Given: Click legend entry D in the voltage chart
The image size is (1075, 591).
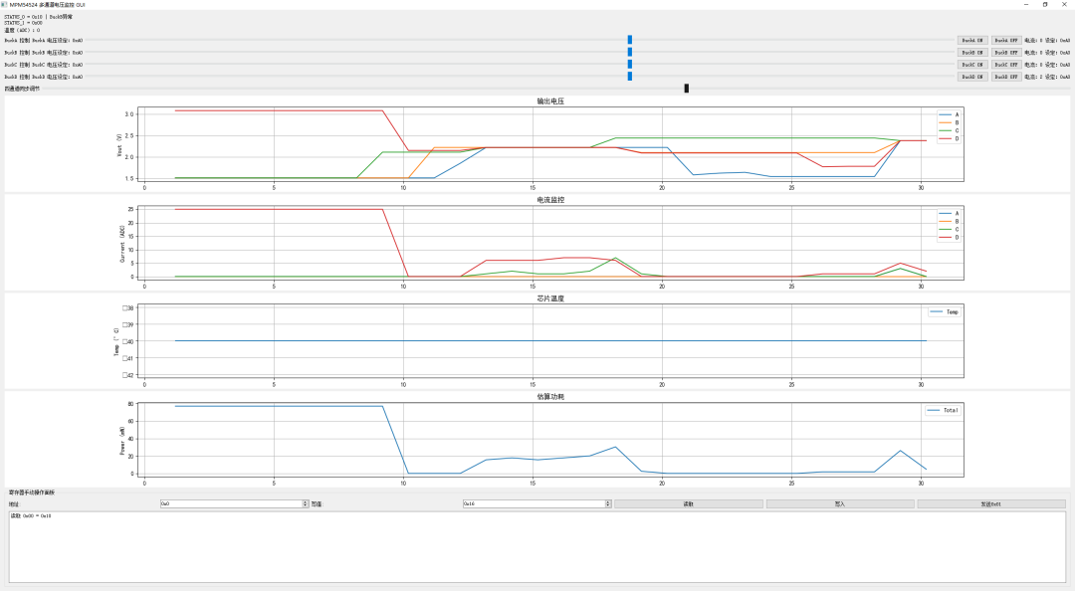Looking at the screenshot, I should (949, 139).
